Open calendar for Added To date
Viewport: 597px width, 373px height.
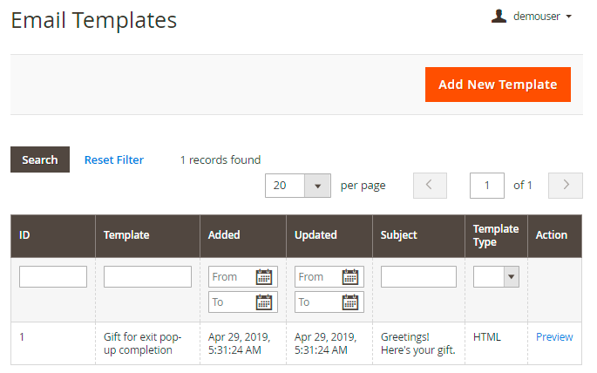(264, 302)
